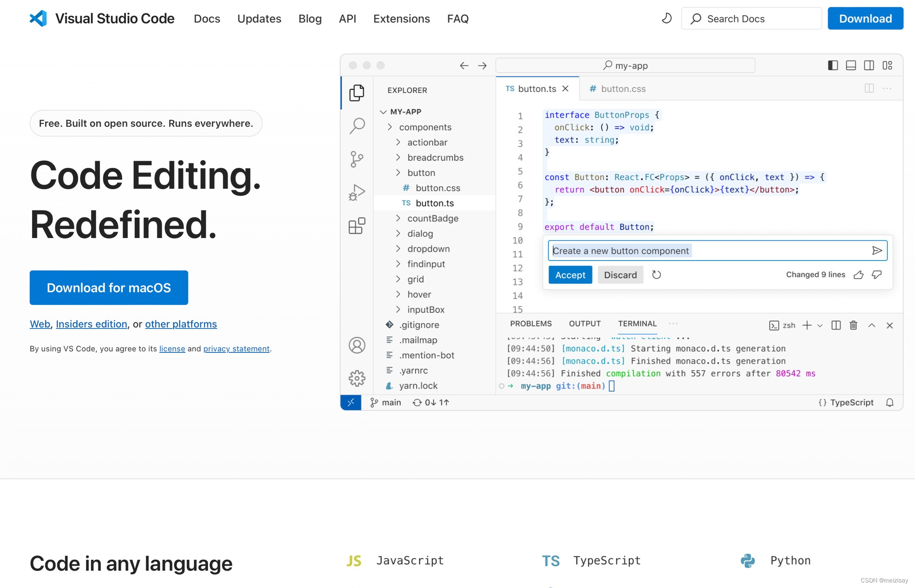
Task: Click synchronize changes status item
Action: (x=431, y=402)
